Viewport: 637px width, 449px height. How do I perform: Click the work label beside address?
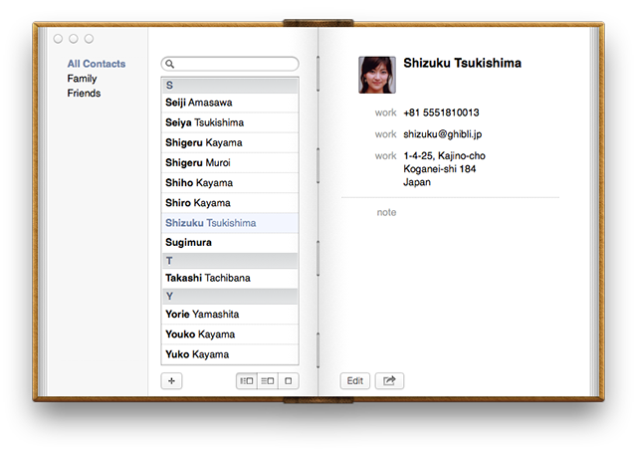(385, 155)
